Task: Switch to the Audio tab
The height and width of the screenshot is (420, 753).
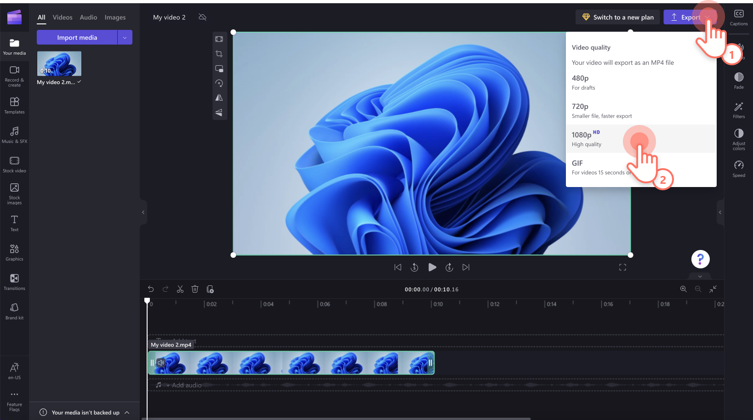Action: point(88,17)
